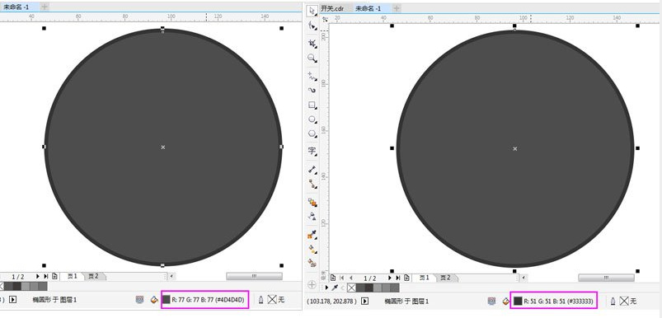Click the outline pen icon in the left status bar
The width and height of the screenshot is (662, 318).
261,299
